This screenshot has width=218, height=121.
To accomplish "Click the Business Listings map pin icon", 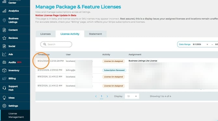I will [4, 20].
